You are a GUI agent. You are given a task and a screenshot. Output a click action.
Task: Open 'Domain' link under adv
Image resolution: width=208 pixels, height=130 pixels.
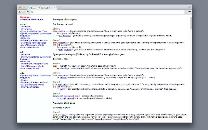coord(24,80)
